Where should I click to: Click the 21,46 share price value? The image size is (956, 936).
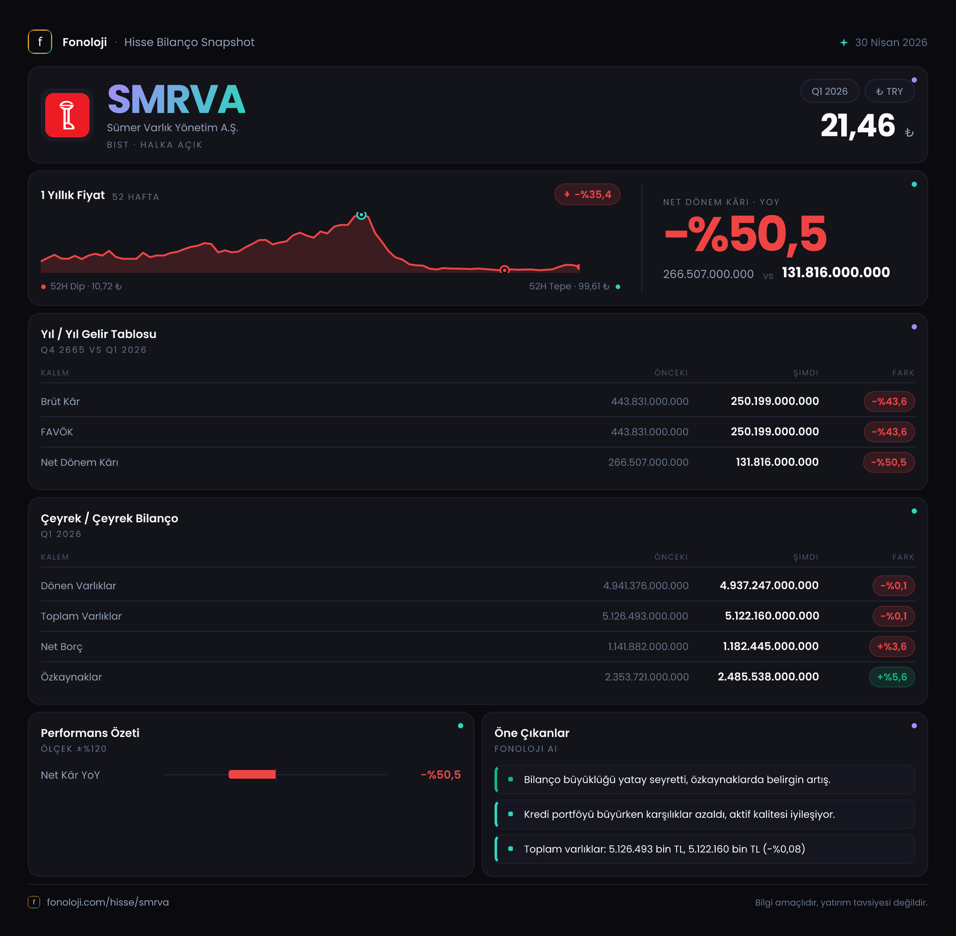point(858,125)
